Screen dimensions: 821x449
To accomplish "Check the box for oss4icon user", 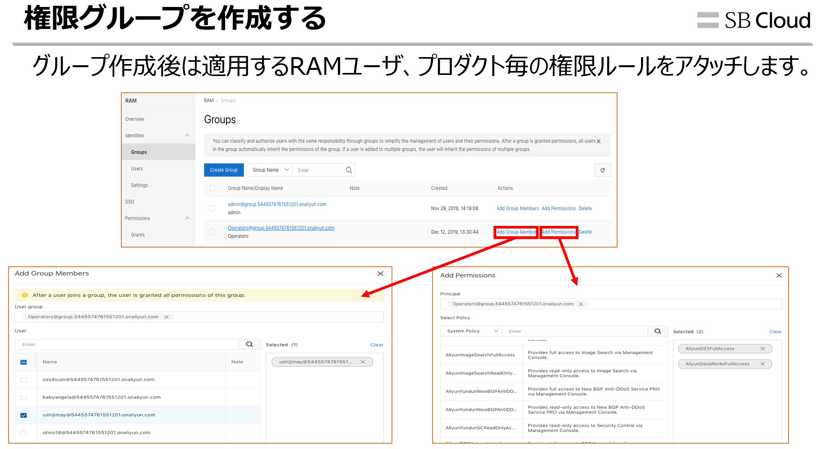I will [x=24, y=380].
